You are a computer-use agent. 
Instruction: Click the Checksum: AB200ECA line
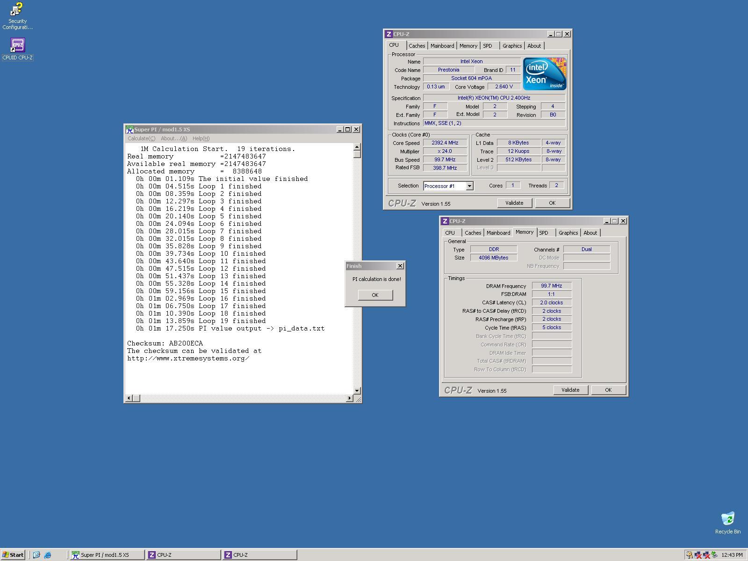pyautogui.click(x=165, y=343)
